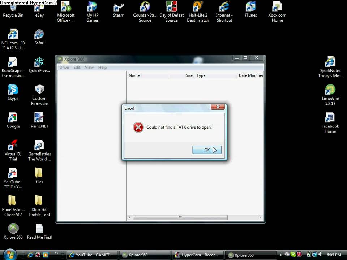Select the GameBattles desktop shortcut
347x260 pixels.
point(39,150)
